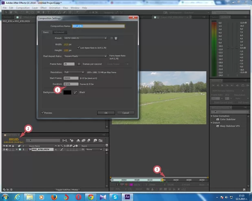Click the background color eyedropper icon
Image resolution: width=252 pixels, height=201 pixels.
(x=75, y=92)
